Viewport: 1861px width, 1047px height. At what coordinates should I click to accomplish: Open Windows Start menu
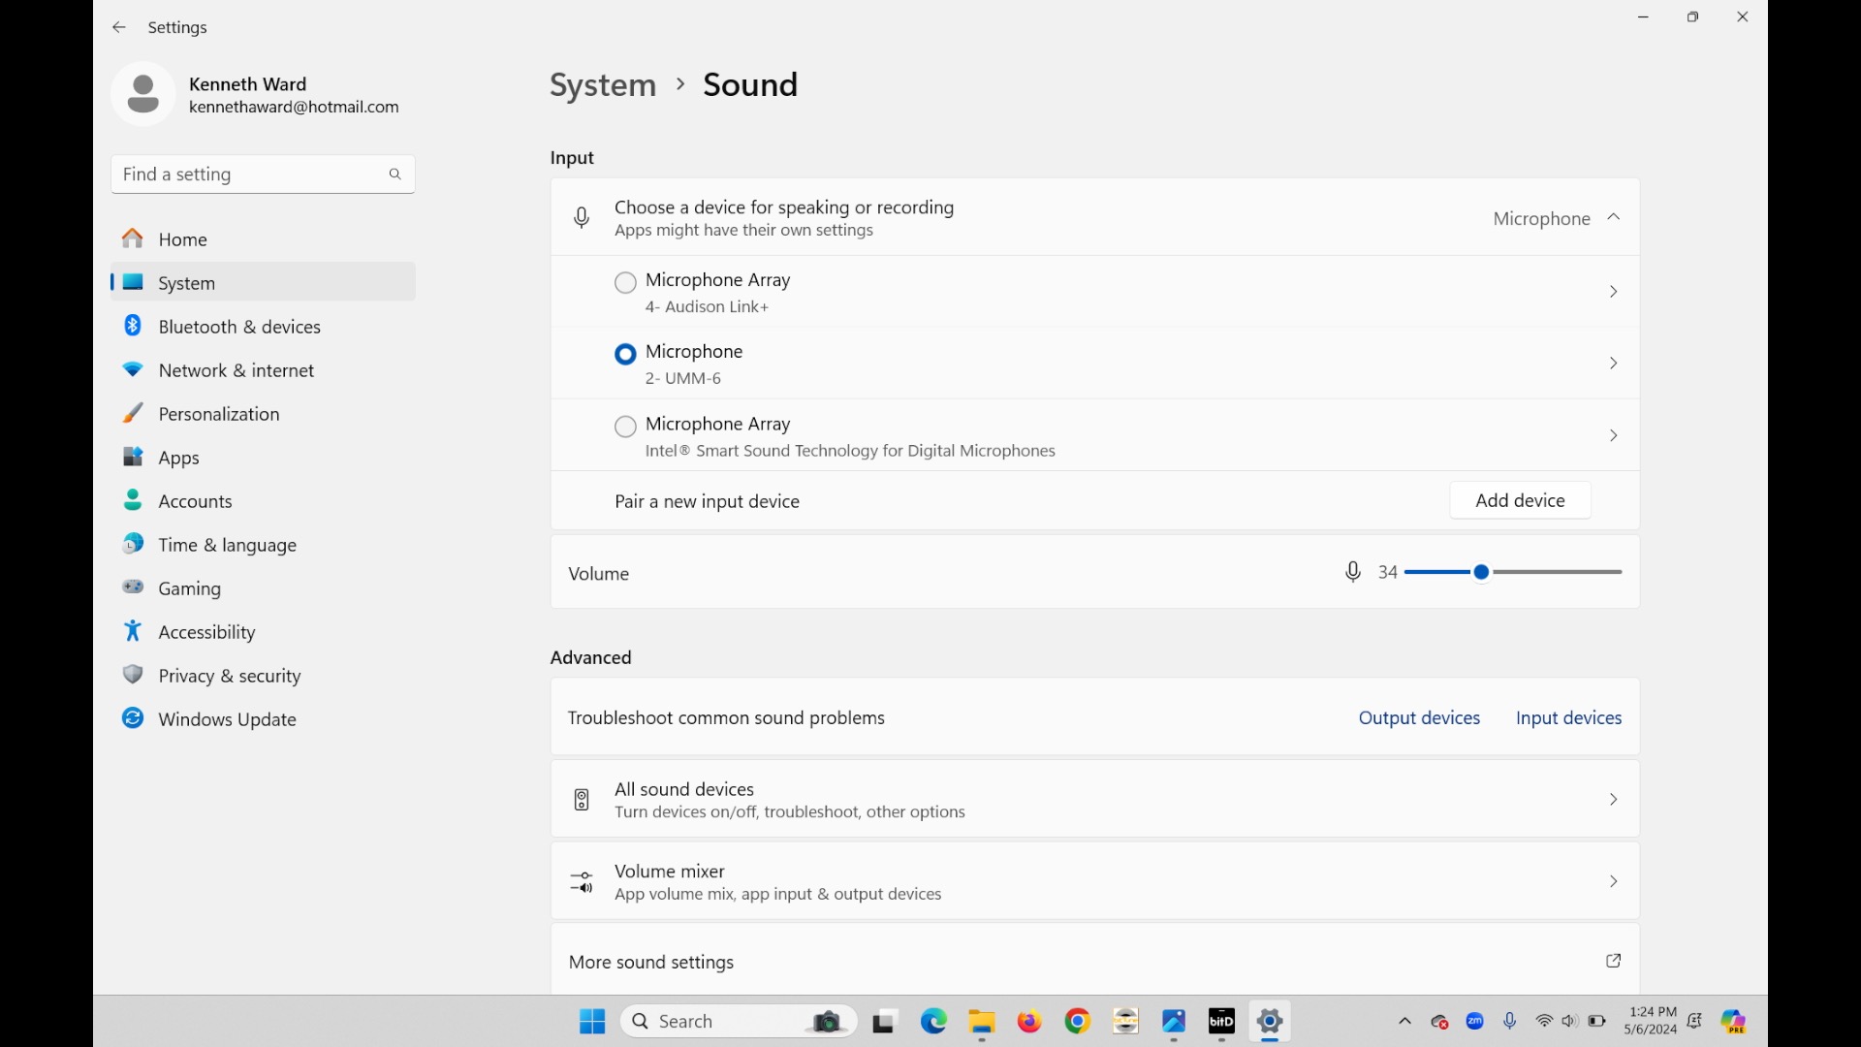click(x=592, y=1022)
